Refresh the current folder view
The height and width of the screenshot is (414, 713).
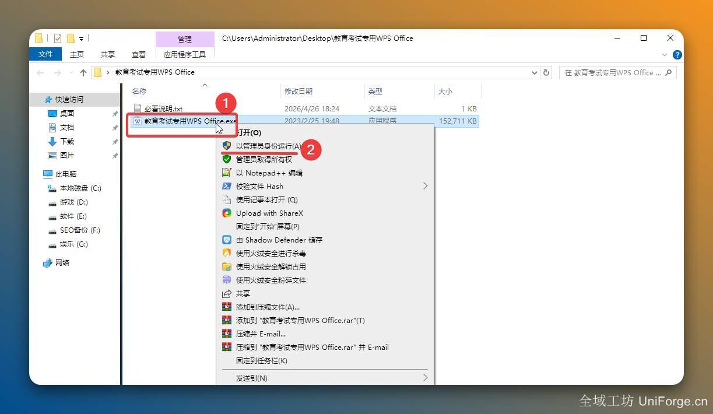click(546, 72)
